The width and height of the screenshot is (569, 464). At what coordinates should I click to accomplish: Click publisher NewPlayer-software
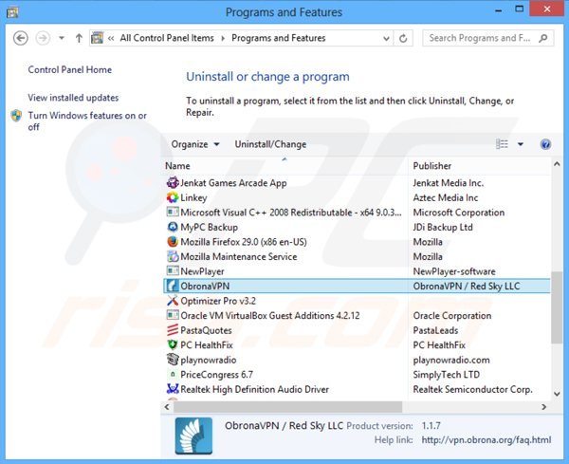[x=454, y=271]
